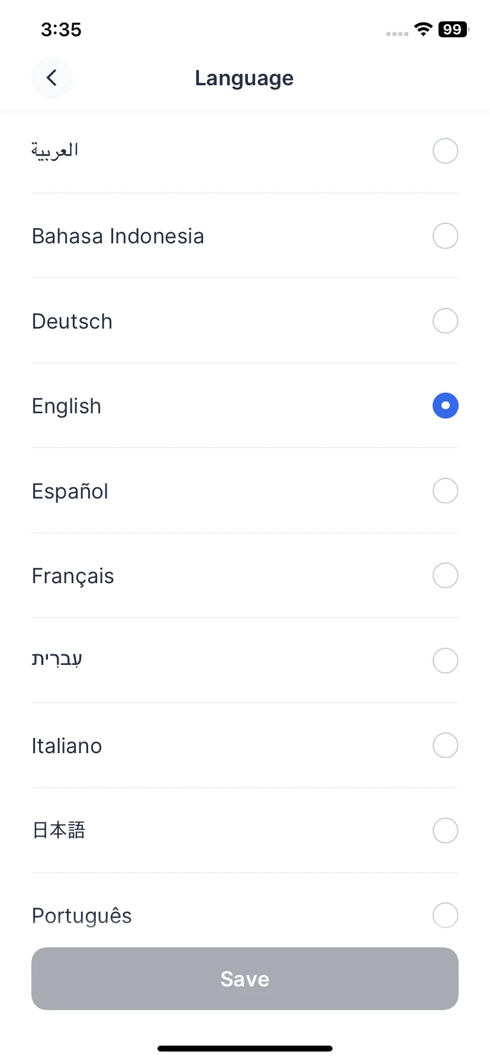This screenshot has width=490, height=1061.
Task: Pick the Français radio option
Action: pyautogui.click(x=446, y=575)
